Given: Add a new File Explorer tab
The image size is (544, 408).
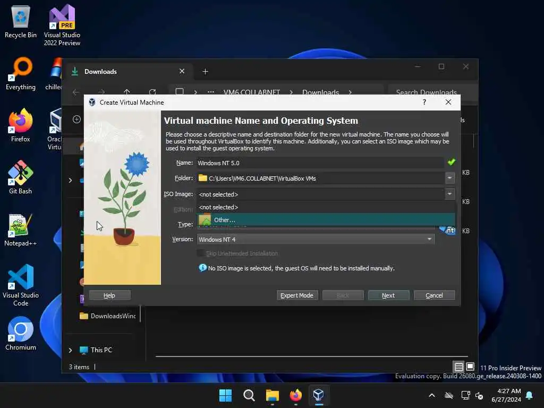Looking at the screenshot, I should click(x=206, y=72).
